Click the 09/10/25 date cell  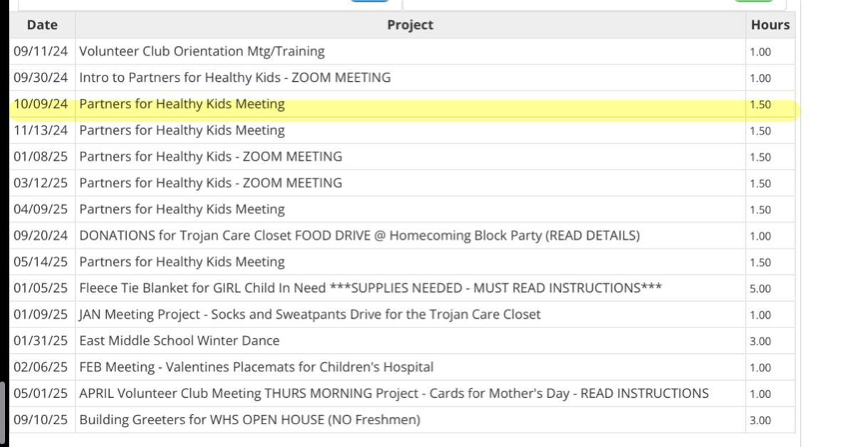[41, 420]
